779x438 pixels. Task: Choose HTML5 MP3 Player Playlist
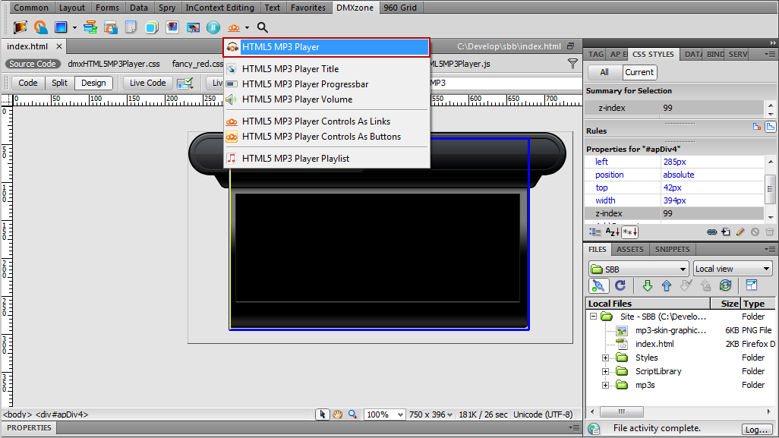coord(326,159)
